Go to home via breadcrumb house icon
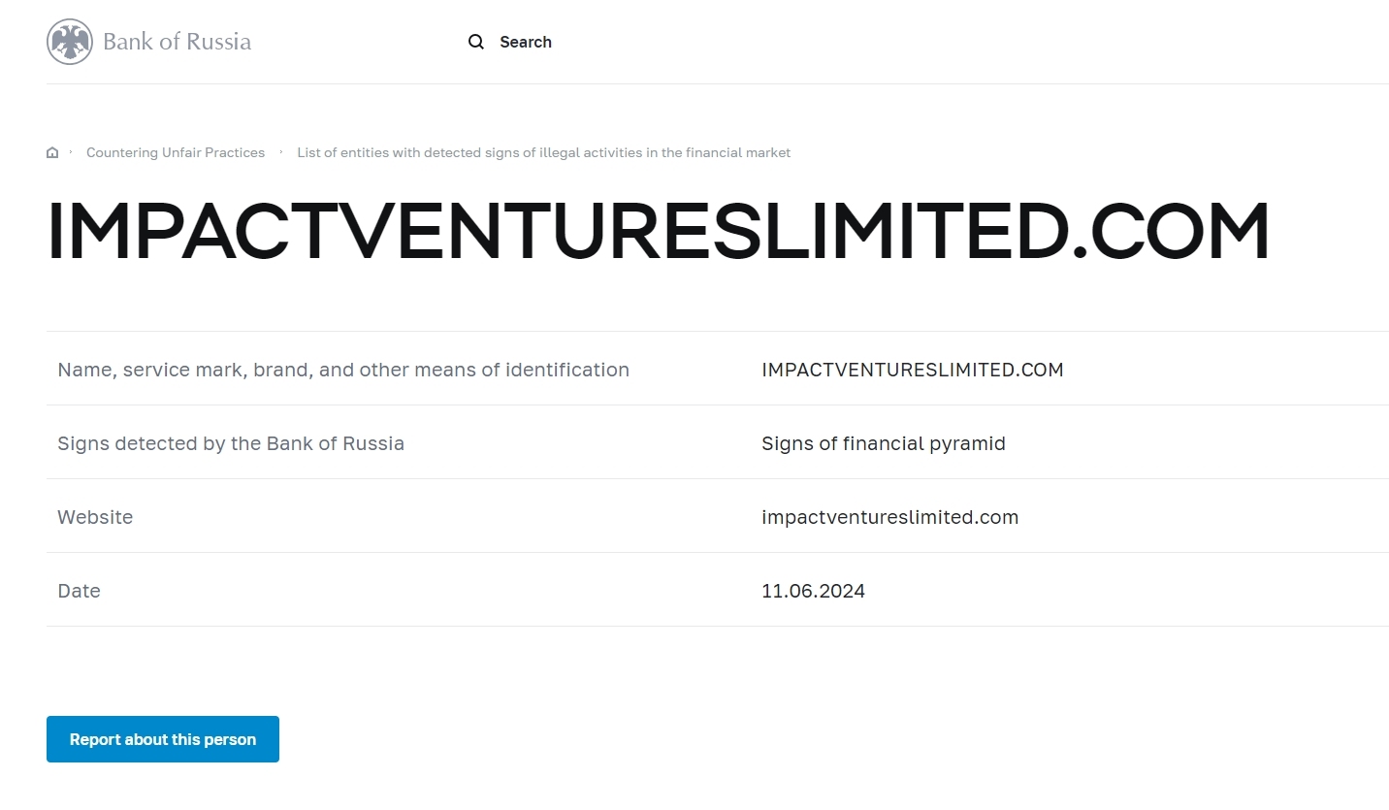This screenshot has height=810, width=1389. click(x=52, y=152)
